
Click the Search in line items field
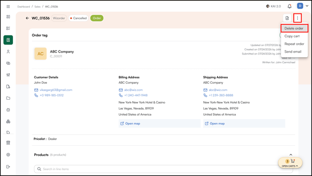pyautogui.click(x=163, y=169)
